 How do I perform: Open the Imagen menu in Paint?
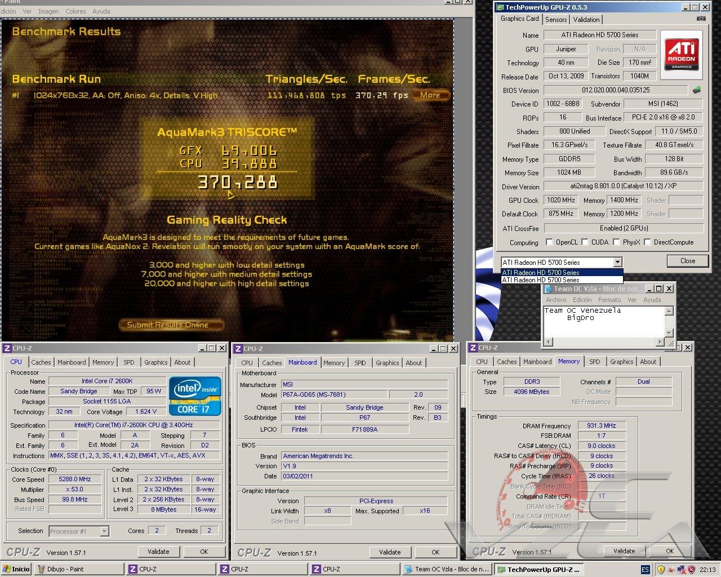(x=48, y=11)
